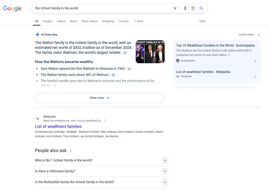Open source link after 'world's largest retailer'
This screenshot has width=270, height=190.
(125, 53)
